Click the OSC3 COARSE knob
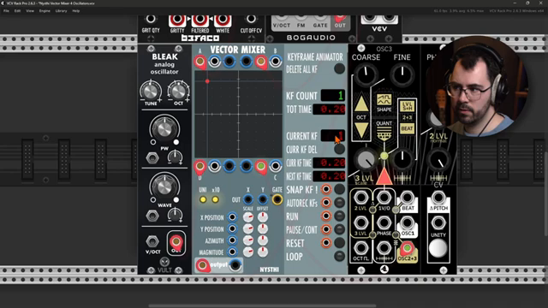548x308 pixels. pos(366,74)
